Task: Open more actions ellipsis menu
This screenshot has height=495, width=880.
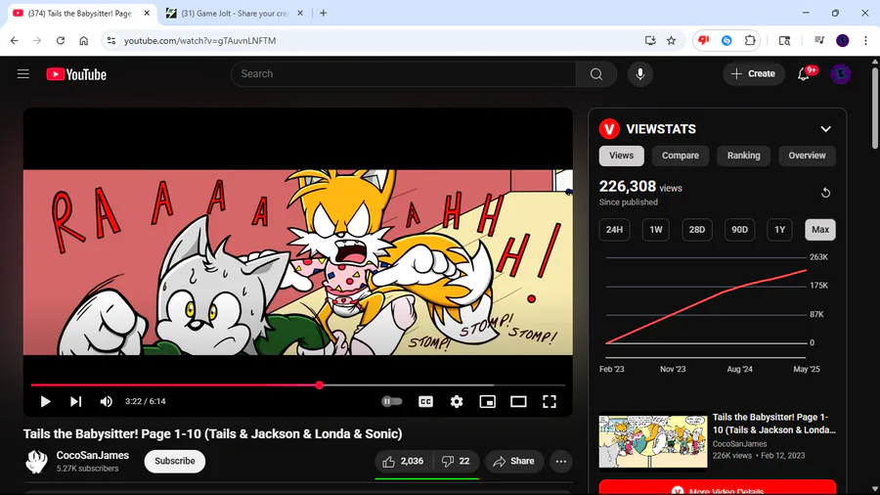Action: click(x=560, y=462)
